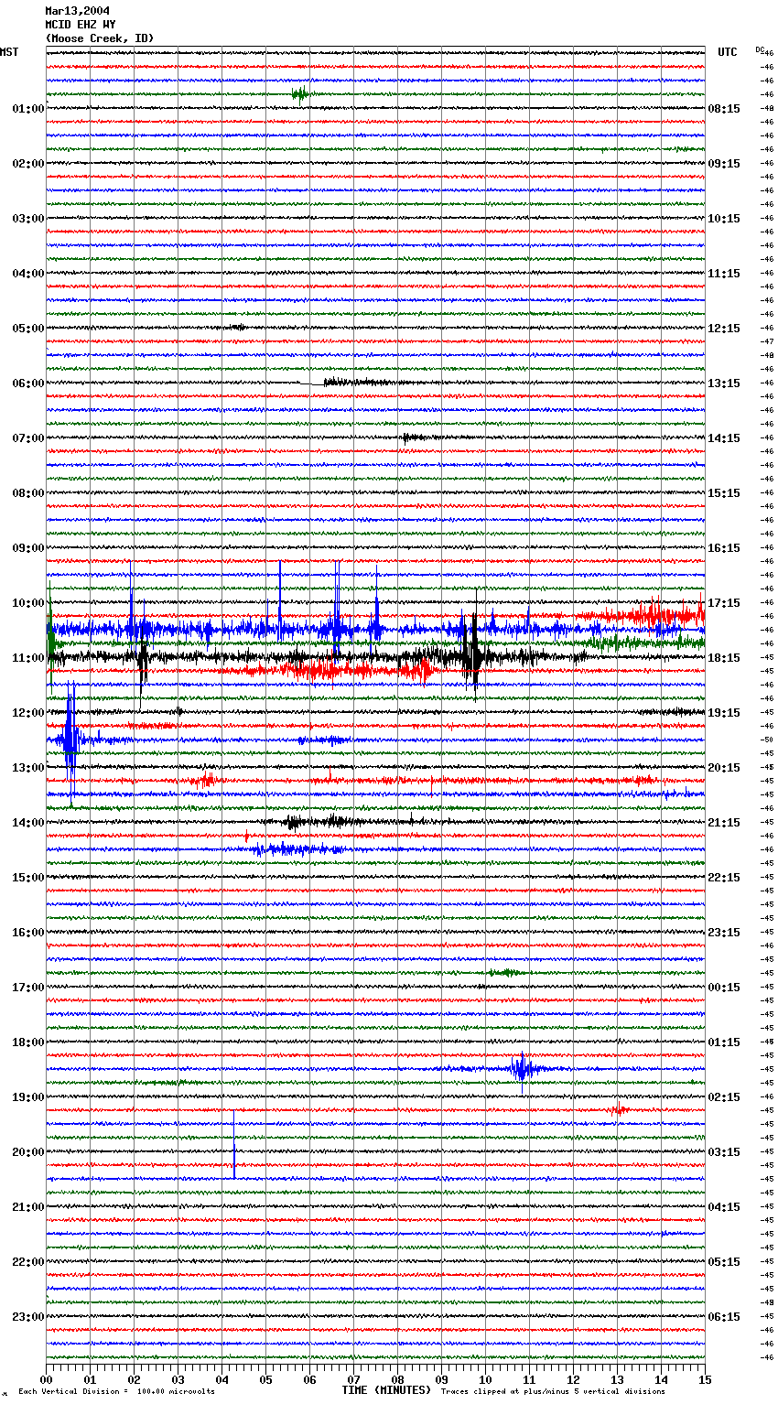Select the 10:15 UTC time label

(724, 219)
